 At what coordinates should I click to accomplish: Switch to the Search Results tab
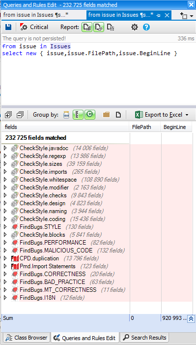(x=144, y=338)
